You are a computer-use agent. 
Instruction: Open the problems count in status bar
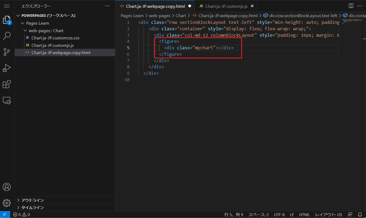pyautogui.click(x=21, y=215)
